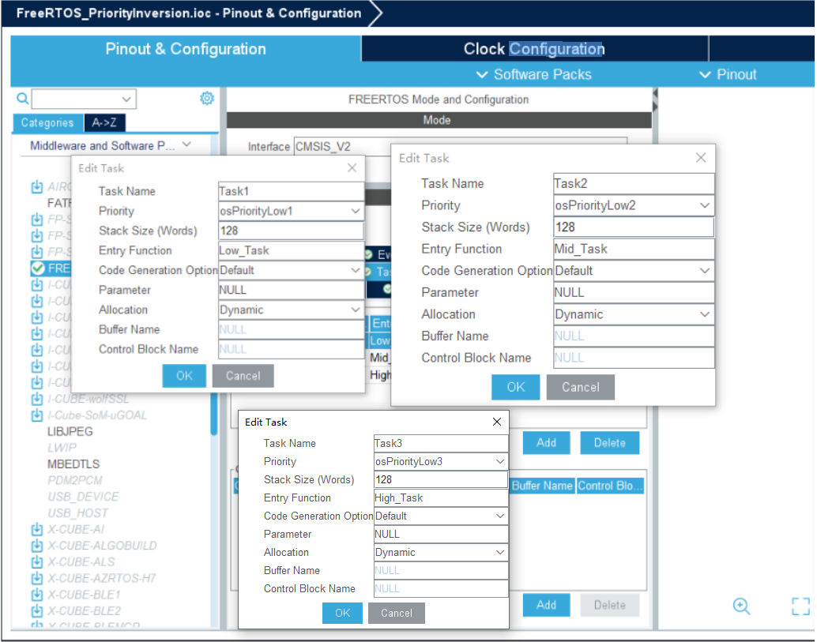Viewport: 817px width, 642px height.
Task: Close the Task1 Edit Task dialog
Action: pyautogui.click(x=352, y=167)
